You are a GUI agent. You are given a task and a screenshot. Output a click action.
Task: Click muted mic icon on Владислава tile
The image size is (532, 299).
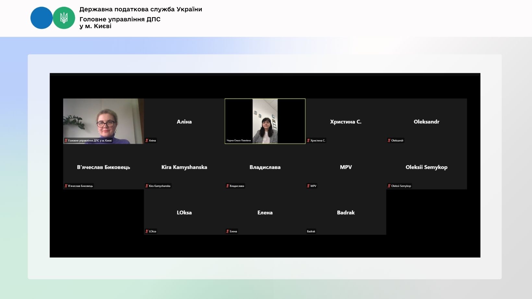coord(227,186)
